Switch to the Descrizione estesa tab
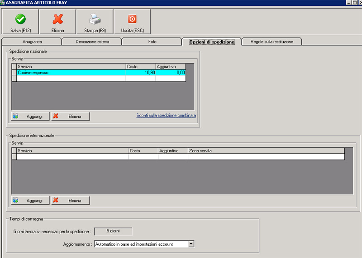This screenshot has height=258, width=362. pos(92,42)
